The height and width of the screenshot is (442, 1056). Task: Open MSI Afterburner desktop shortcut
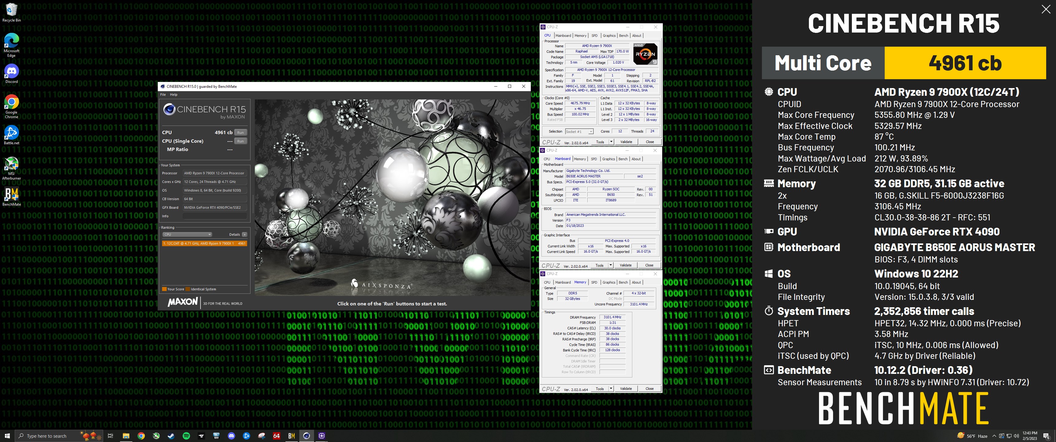11,168
